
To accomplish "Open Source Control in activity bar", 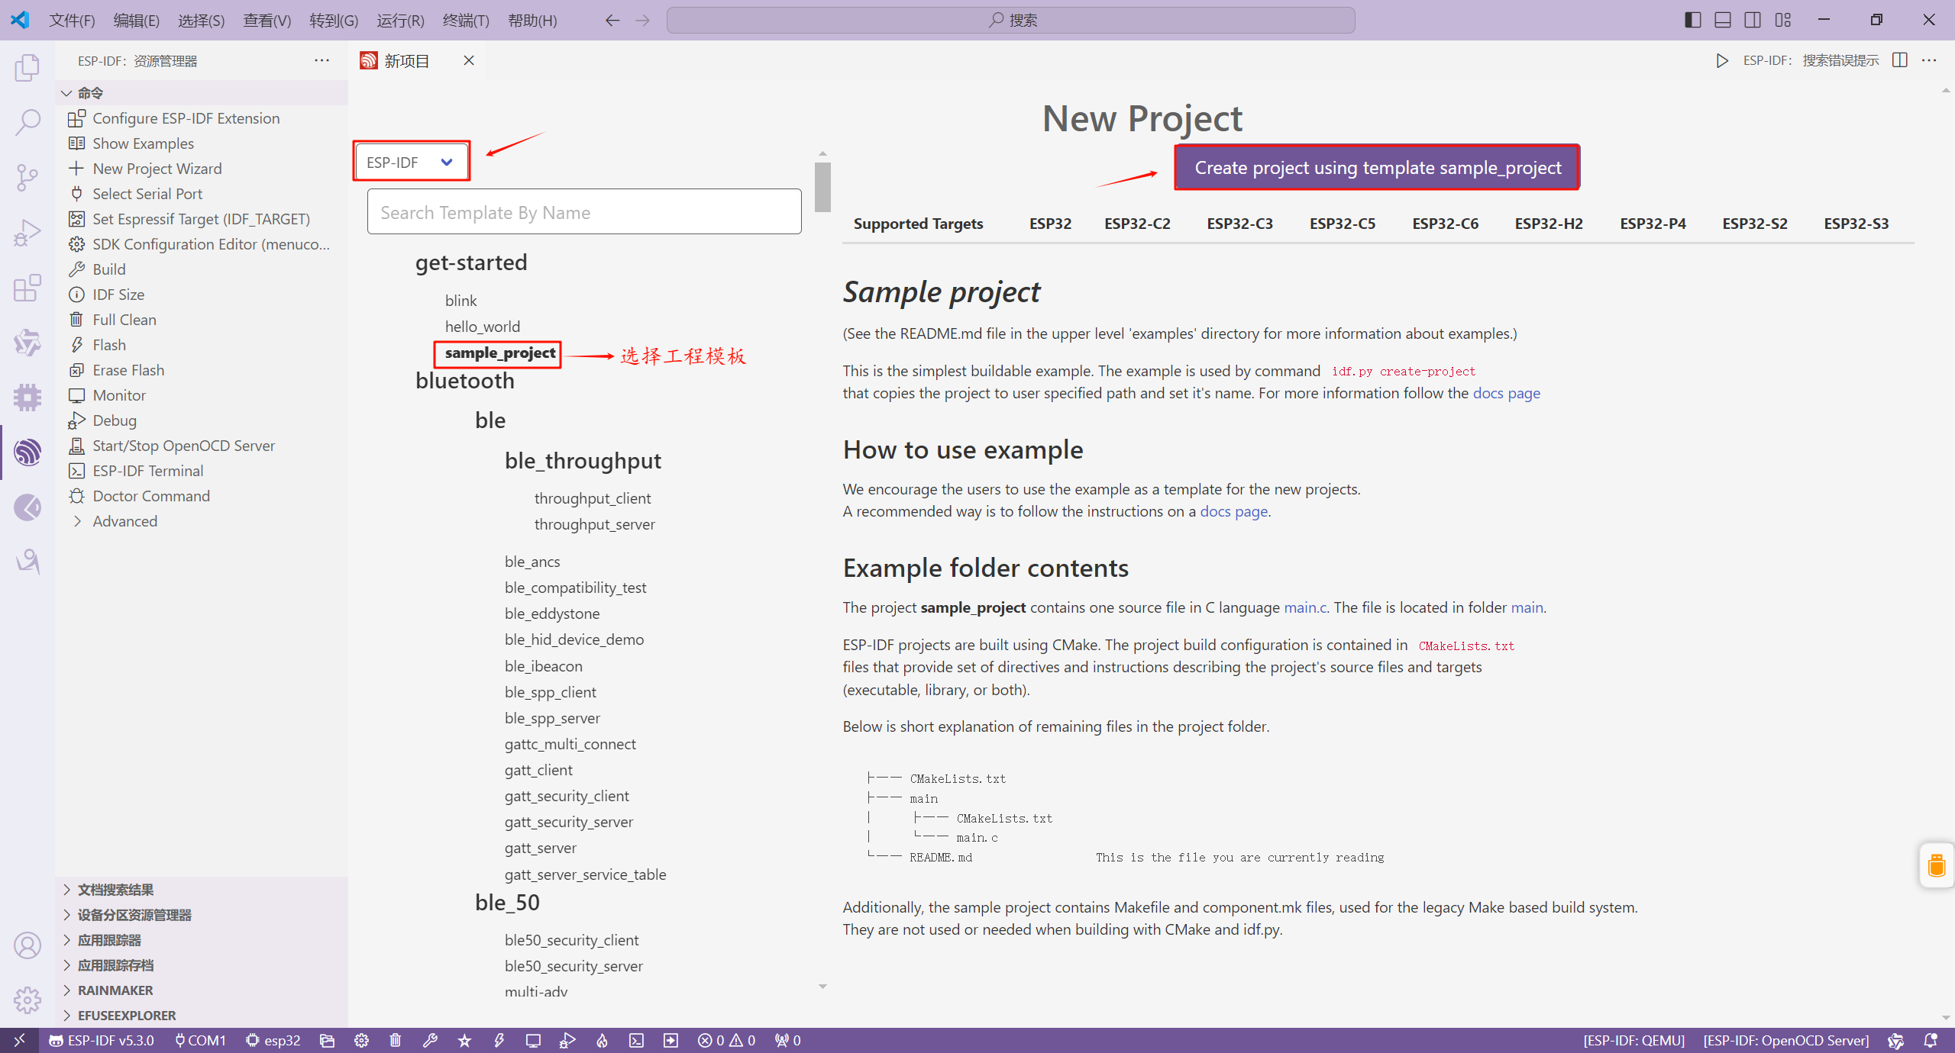I will click(x=27, y=177).
